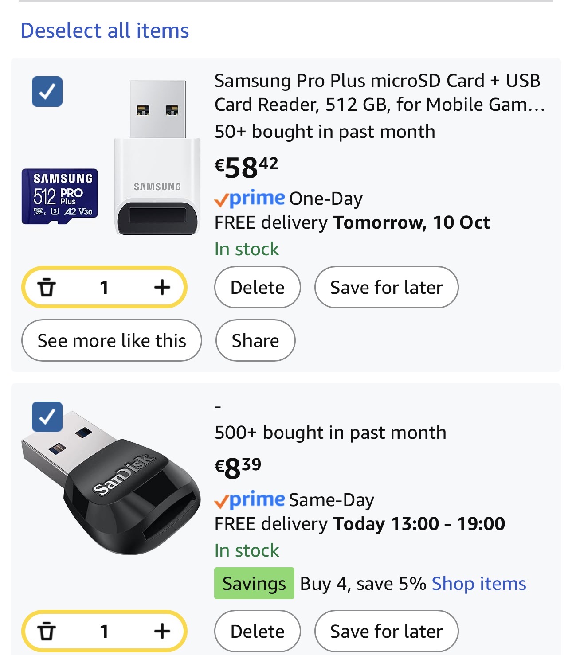Share the Samsung Pro Plus item
Viewport: 572px width, 655px height.
coord(255,341)
